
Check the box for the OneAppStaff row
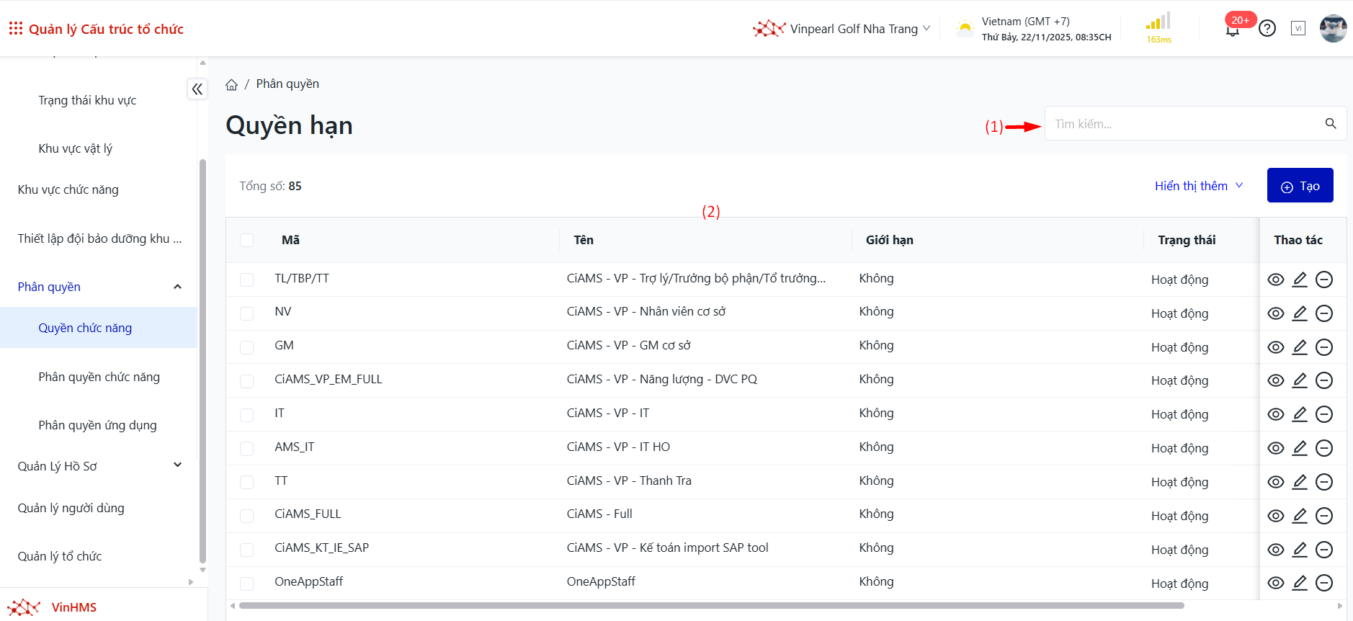pyautogui.click(x=247, y=584)
